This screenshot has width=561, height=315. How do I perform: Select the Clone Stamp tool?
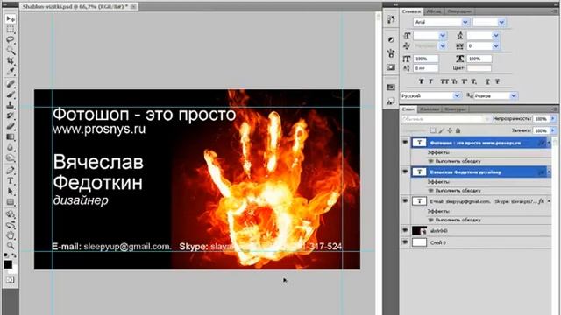[11, 105]
